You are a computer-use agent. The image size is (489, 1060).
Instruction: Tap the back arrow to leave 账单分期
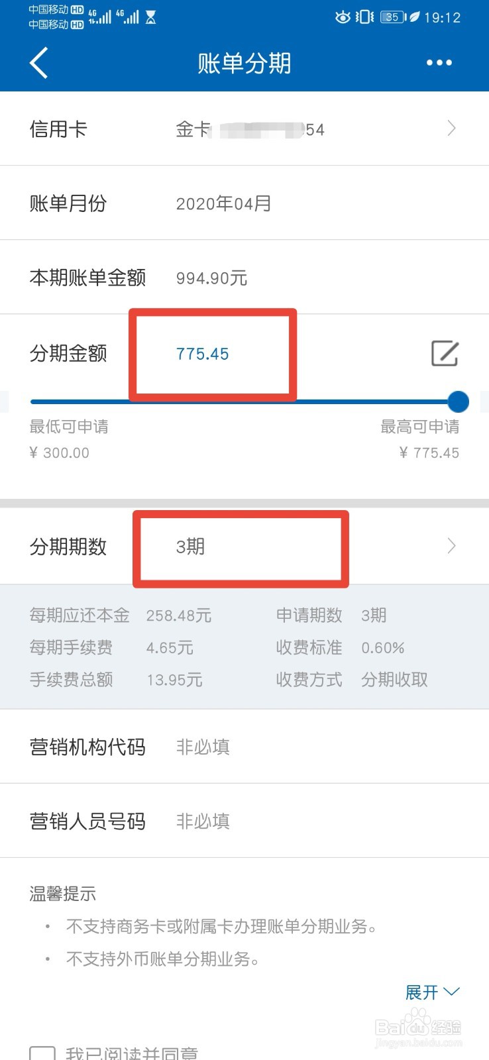click(38, 63)
